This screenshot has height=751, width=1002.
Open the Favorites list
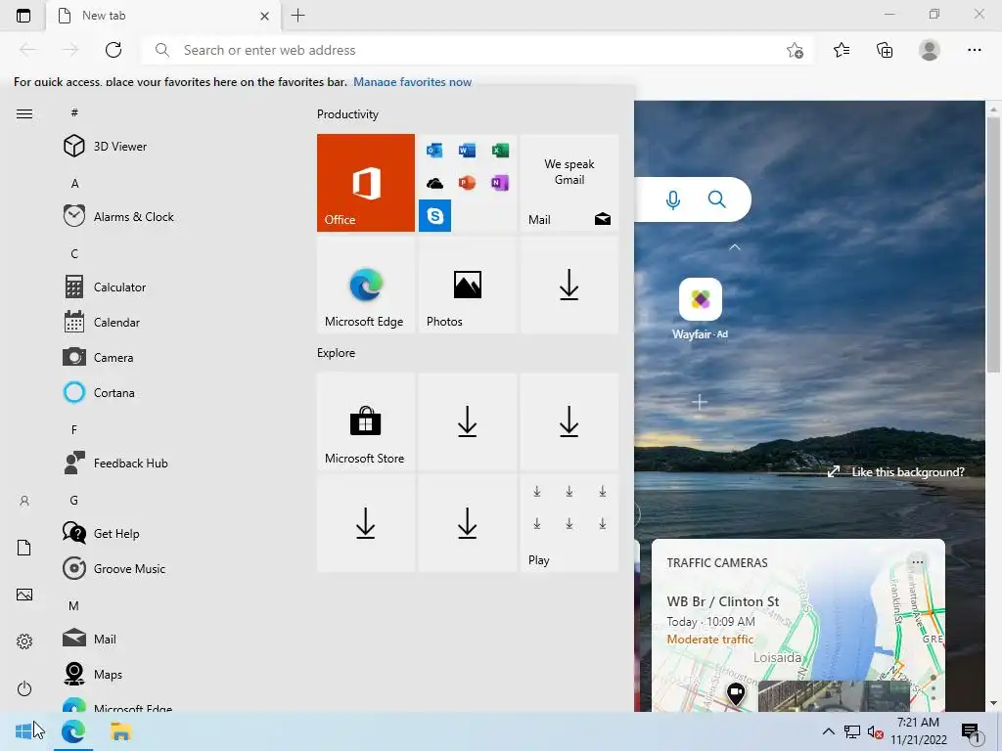pos(842,50)
